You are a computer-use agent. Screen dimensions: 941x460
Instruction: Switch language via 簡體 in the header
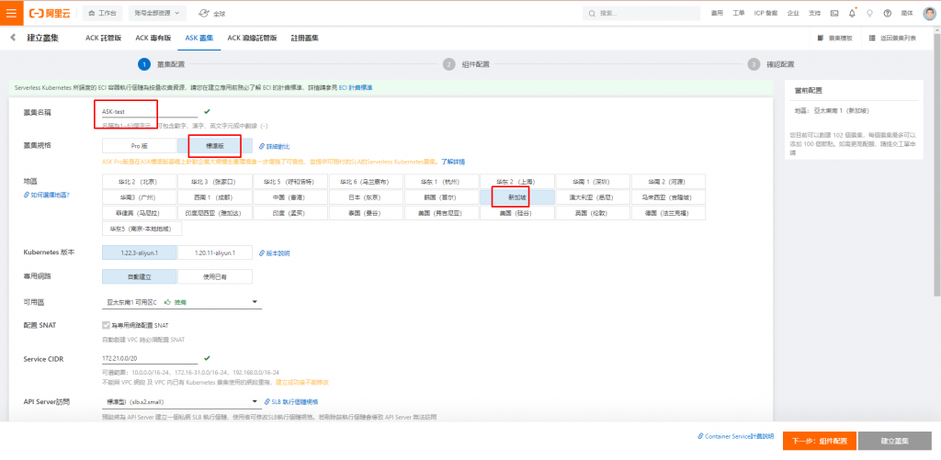pos(907,13)
